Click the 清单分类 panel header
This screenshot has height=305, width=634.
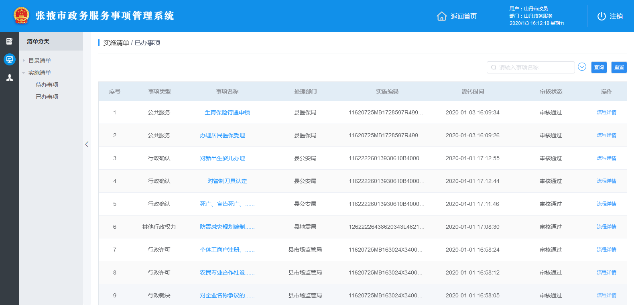(x=51, y=41)
